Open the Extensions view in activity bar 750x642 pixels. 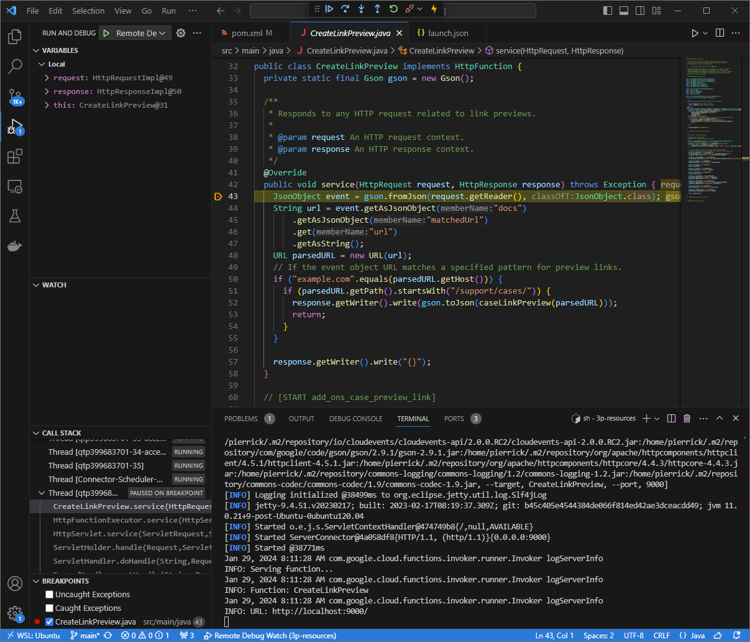click(x=15, y=157)
